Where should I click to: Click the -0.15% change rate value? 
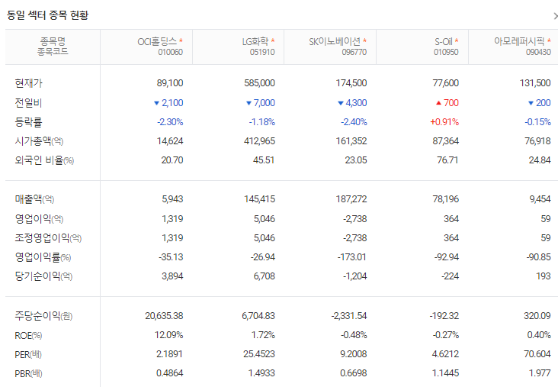[x=537, y=122]
